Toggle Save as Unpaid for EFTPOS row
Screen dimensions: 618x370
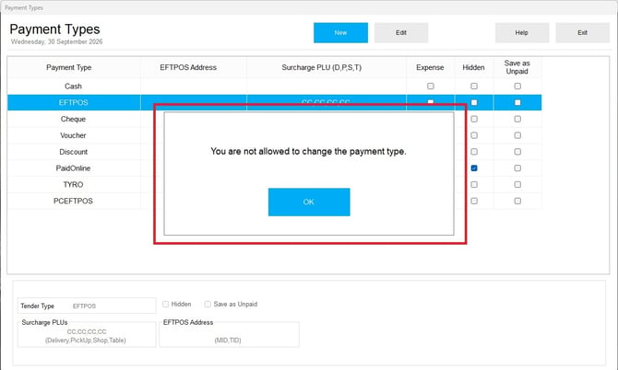[x=517, y=103]
